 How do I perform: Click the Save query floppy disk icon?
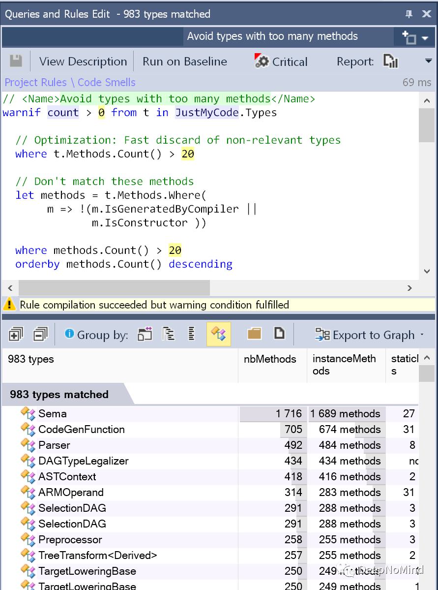tap(16, 61)
